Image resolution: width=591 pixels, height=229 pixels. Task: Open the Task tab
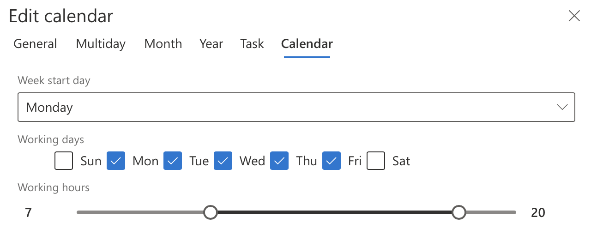click(x=252, y=44)
